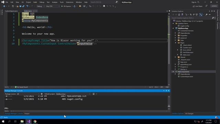Click the refresh icon beside IIS Express

tap(75, 6)
